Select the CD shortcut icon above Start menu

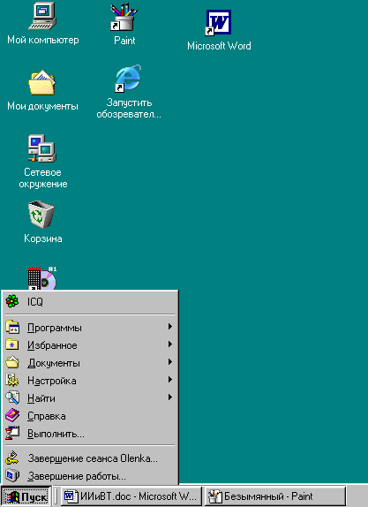click(x=42, y=277)
